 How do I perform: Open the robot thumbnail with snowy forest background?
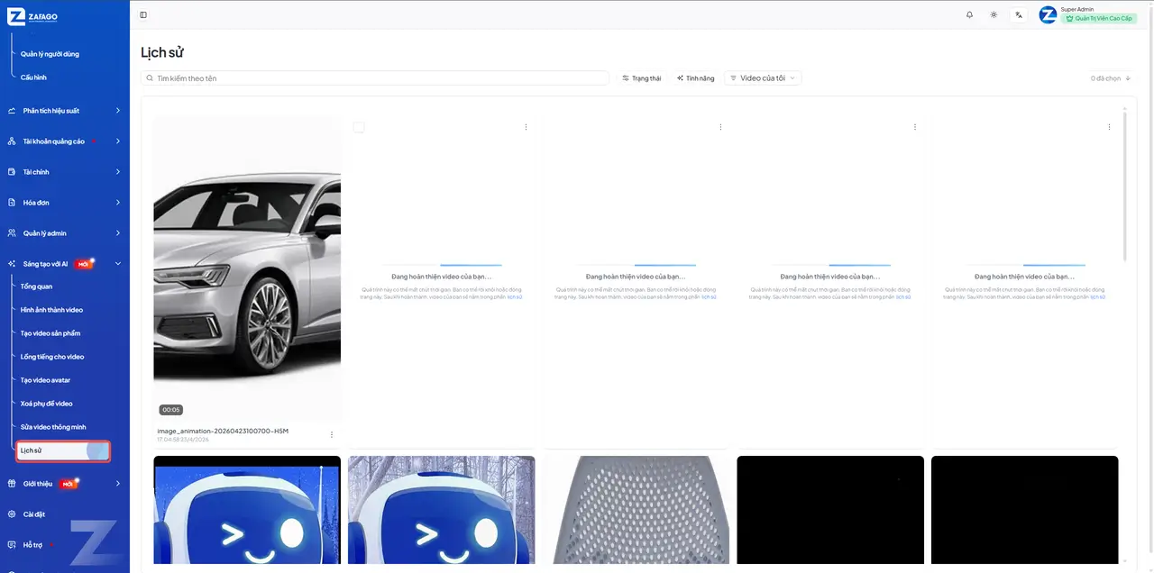click(x=441, y=510)
